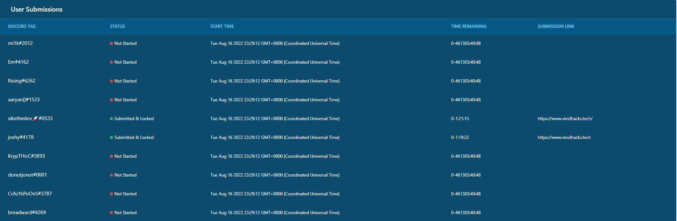
Task: Click the DISCORD TAG column header
Action: point(22,26)
